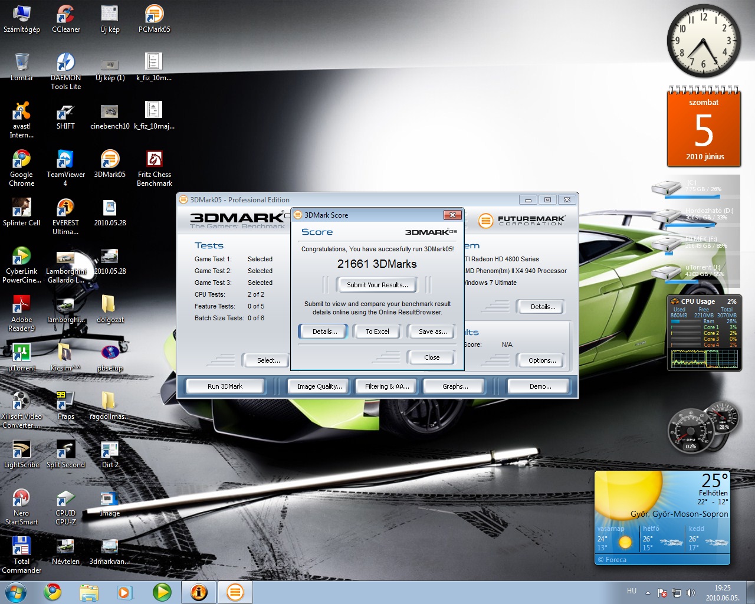The height and width of the screenshot is (604, 755).
Task: Show hidden tray icons arrow
Action: pos(648,593)
